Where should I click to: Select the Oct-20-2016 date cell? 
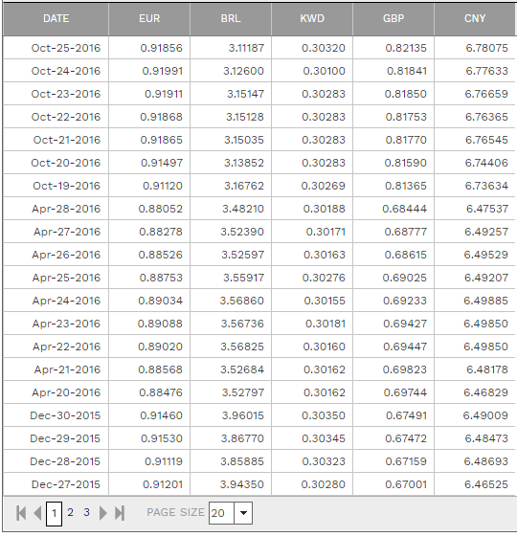tap(56, 163)
